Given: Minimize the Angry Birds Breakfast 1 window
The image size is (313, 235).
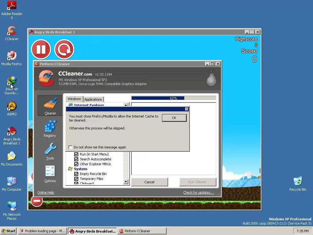Looking at the screenshot, I should tap(247, 32).
